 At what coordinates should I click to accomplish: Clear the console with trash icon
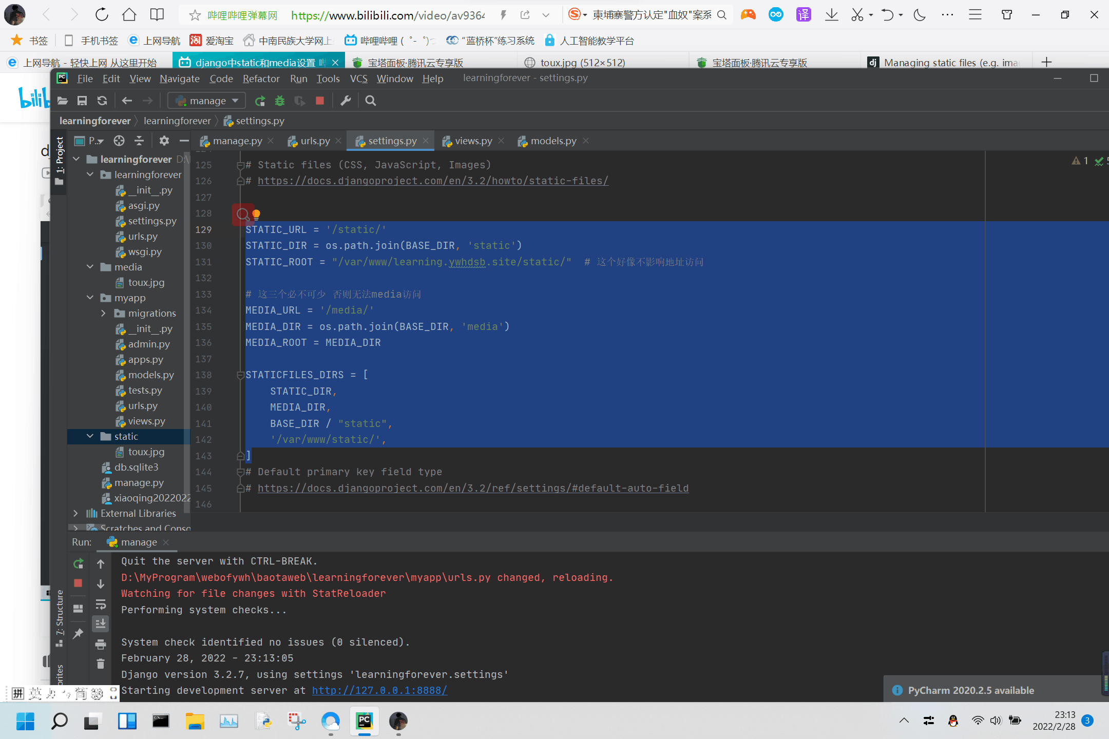click(x=101, y=664)
